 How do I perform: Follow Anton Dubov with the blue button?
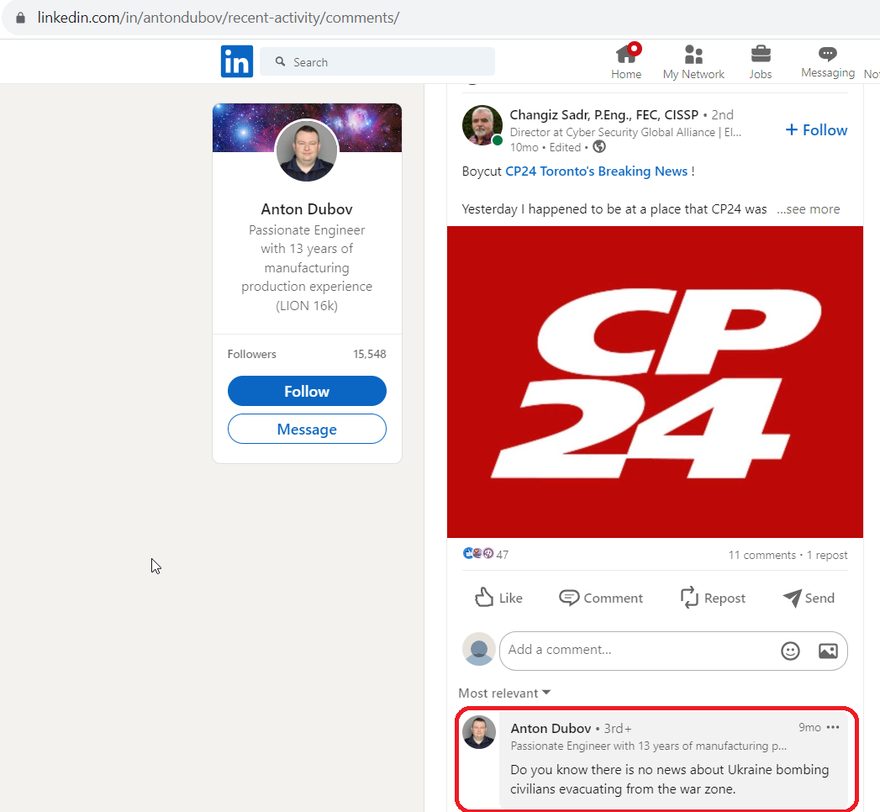point(307,391)
